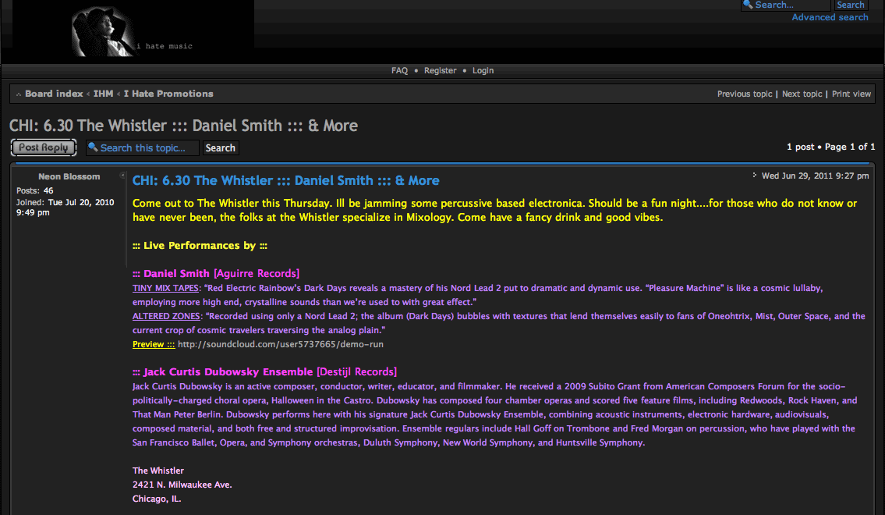Open the ALTERED ZONES link

[166, 316]
